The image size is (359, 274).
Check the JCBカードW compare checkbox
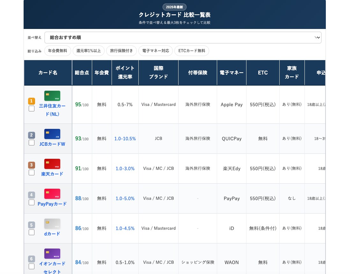[32, 143]
